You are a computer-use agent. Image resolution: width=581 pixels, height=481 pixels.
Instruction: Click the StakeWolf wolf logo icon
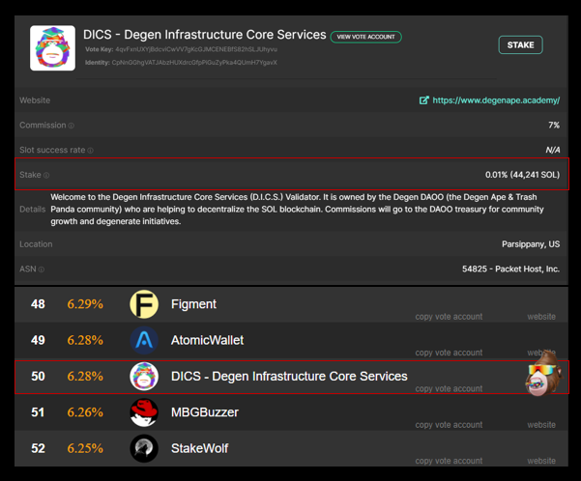[144, 448]
